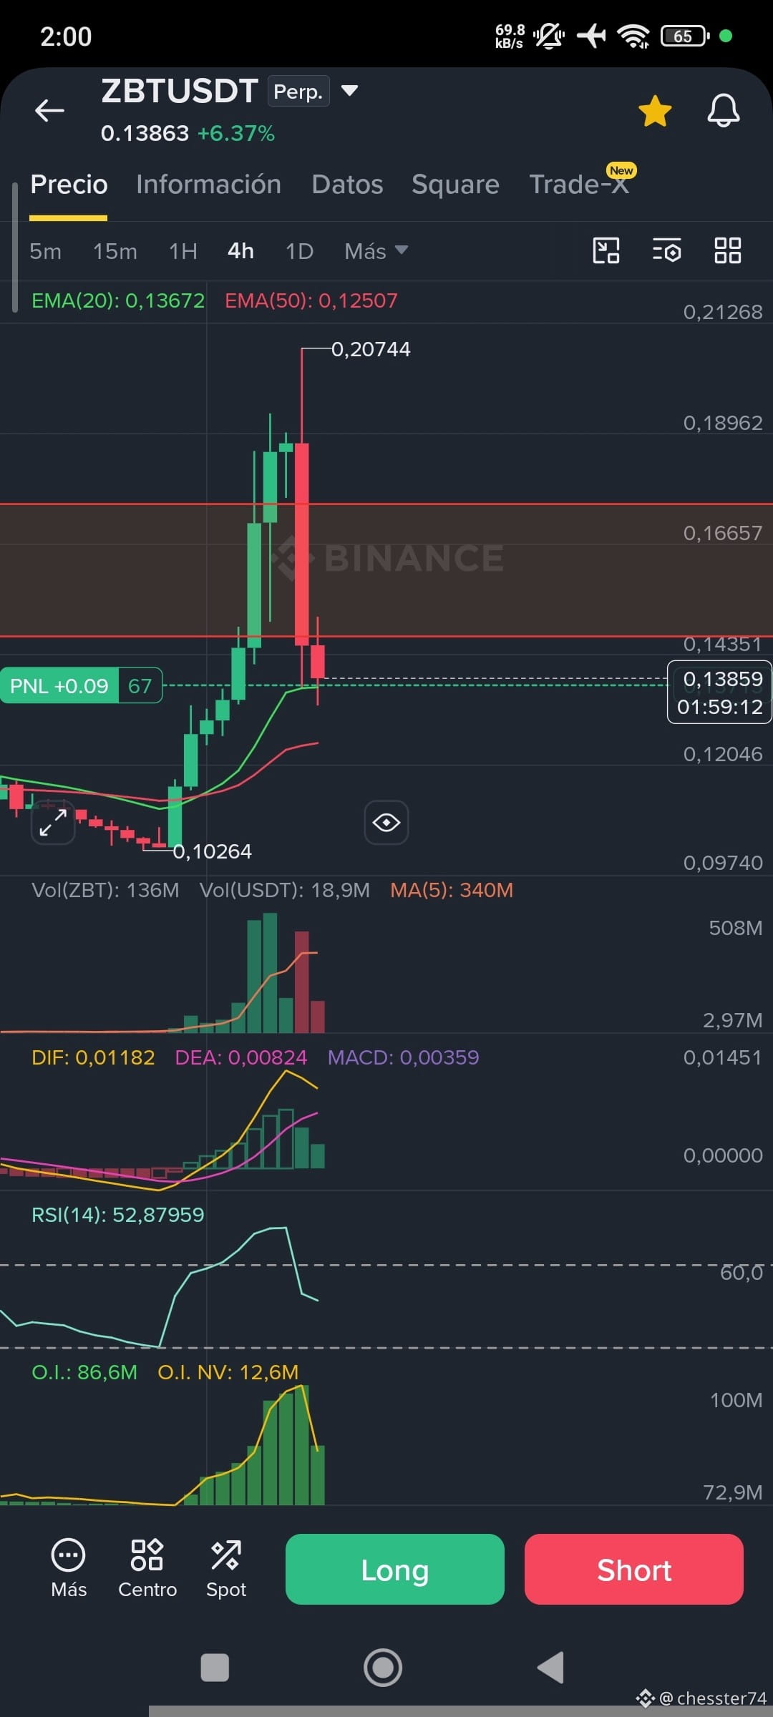This screenshot has width=773, height=1717.
Task: Tap the airplane mode status icon
Action: click(x=591, y=35)
